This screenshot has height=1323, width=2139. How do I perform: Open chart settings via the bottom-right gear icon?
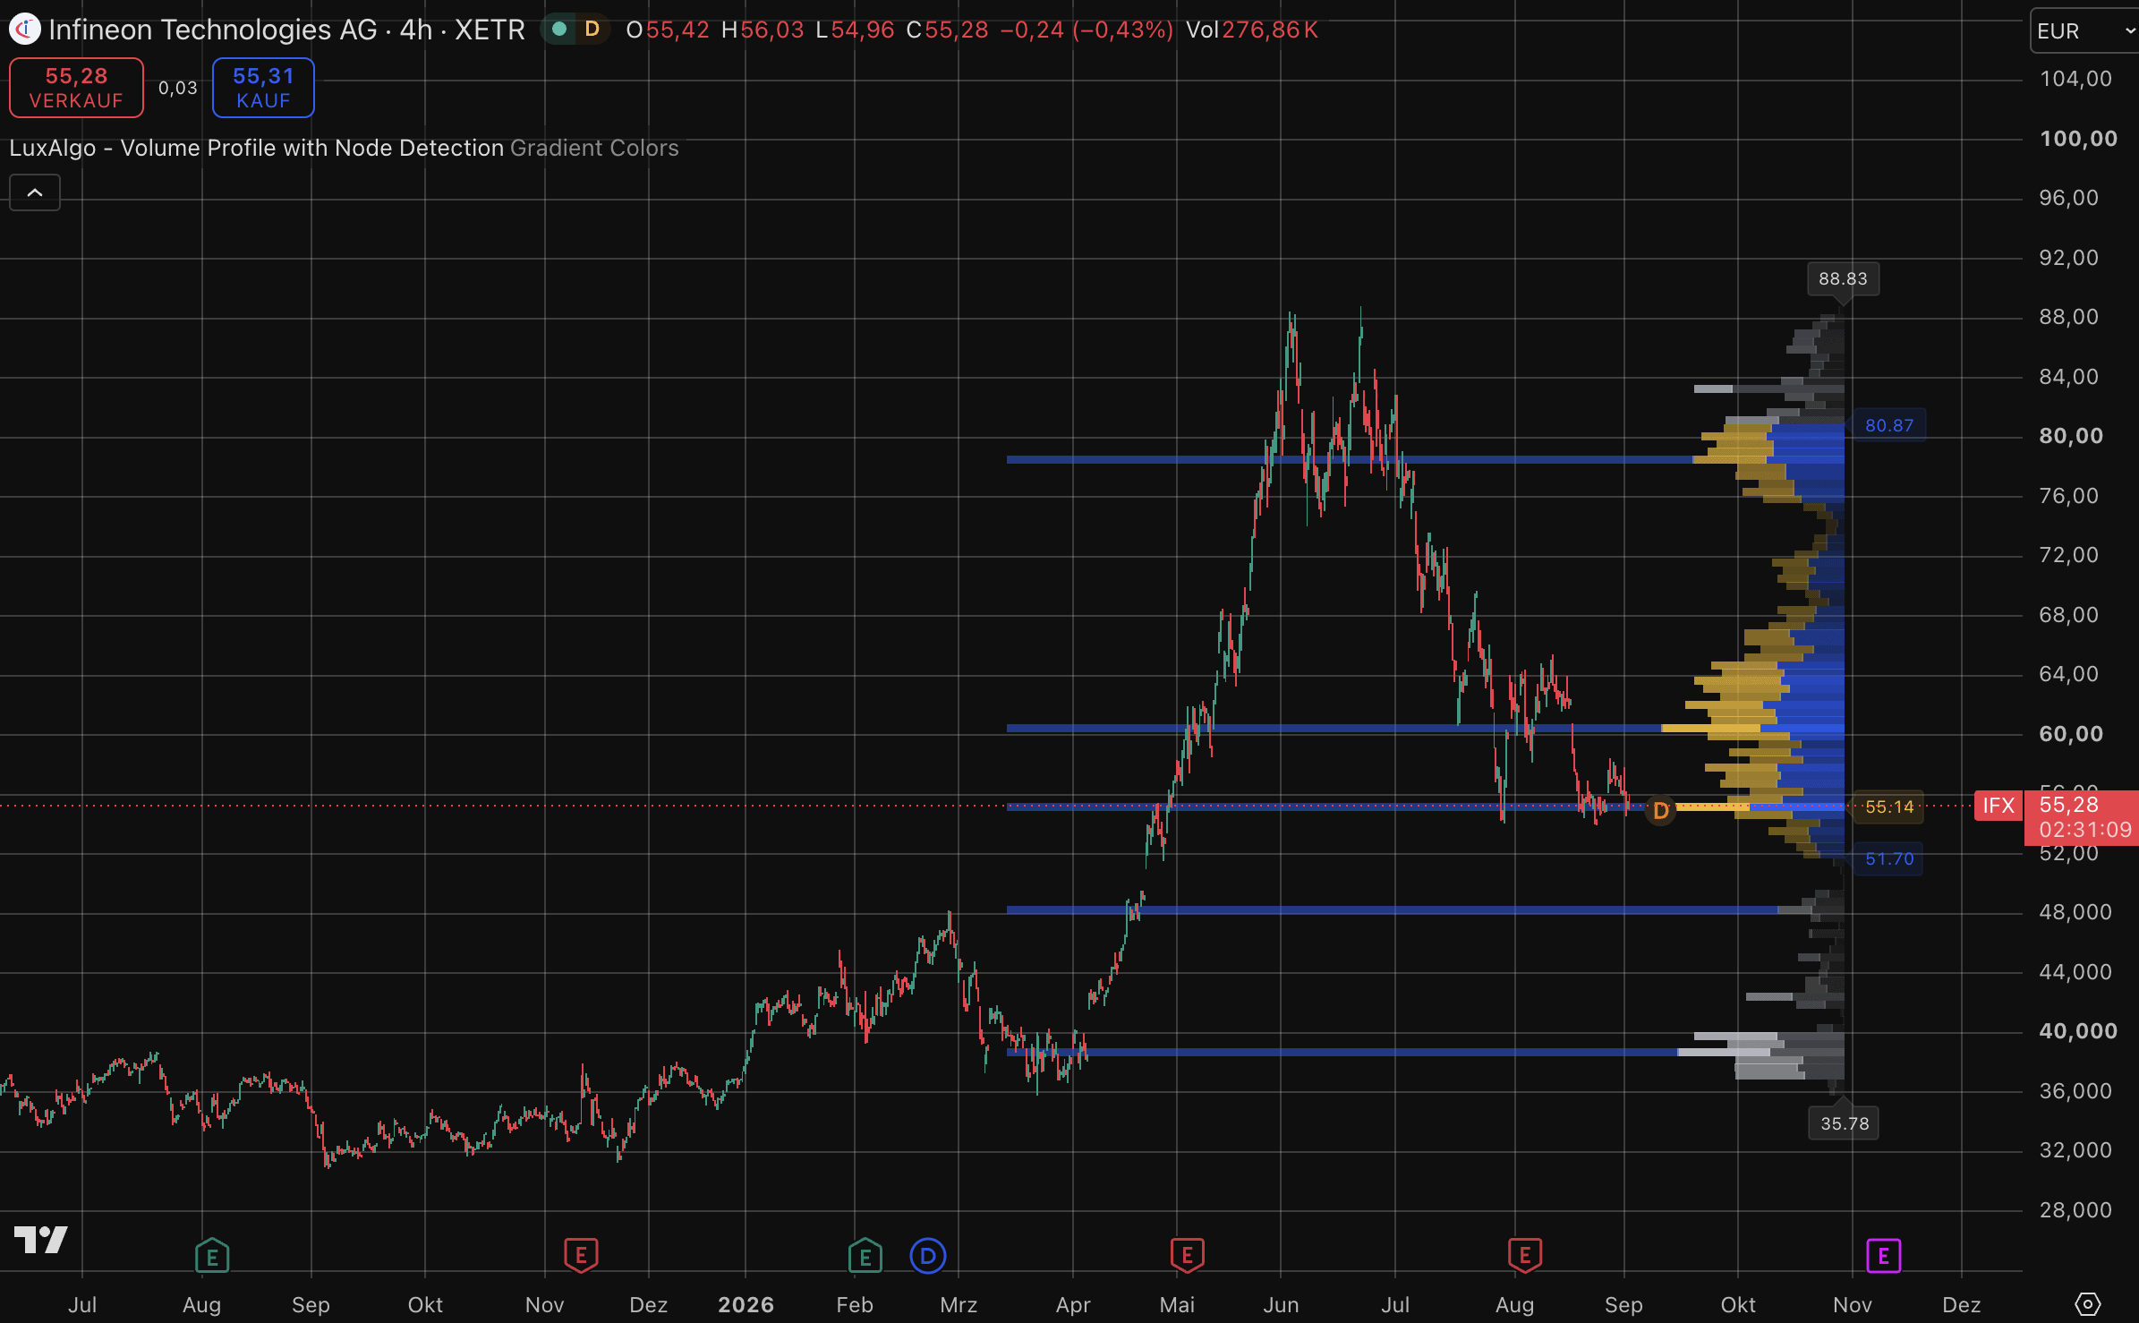2087,1303
